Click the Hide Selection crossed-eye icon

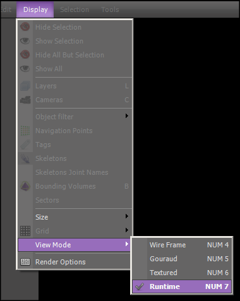click(25, 27)
